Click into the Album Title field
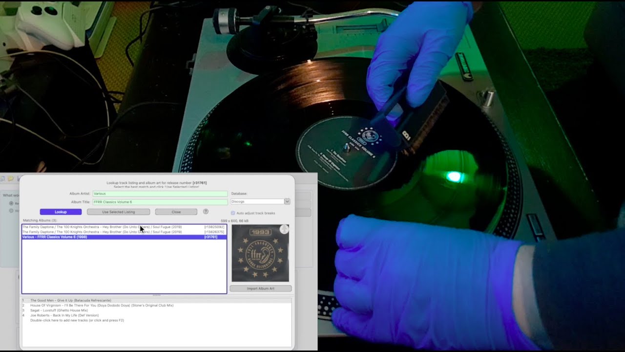Viewport: 625px width, 352px height. pos(160,202)
